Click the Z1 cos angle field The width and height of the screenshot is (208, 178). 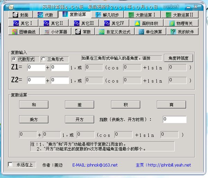pos(132,67)
